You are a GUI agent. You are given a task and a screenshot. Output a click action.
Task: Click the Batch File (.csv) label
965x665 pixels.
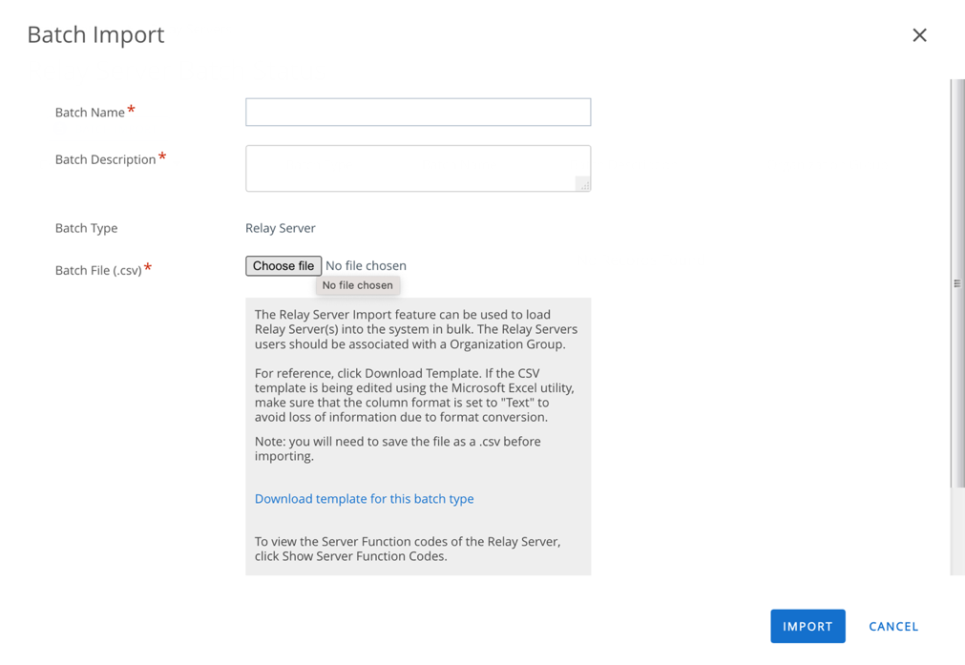tap(96, 270)
